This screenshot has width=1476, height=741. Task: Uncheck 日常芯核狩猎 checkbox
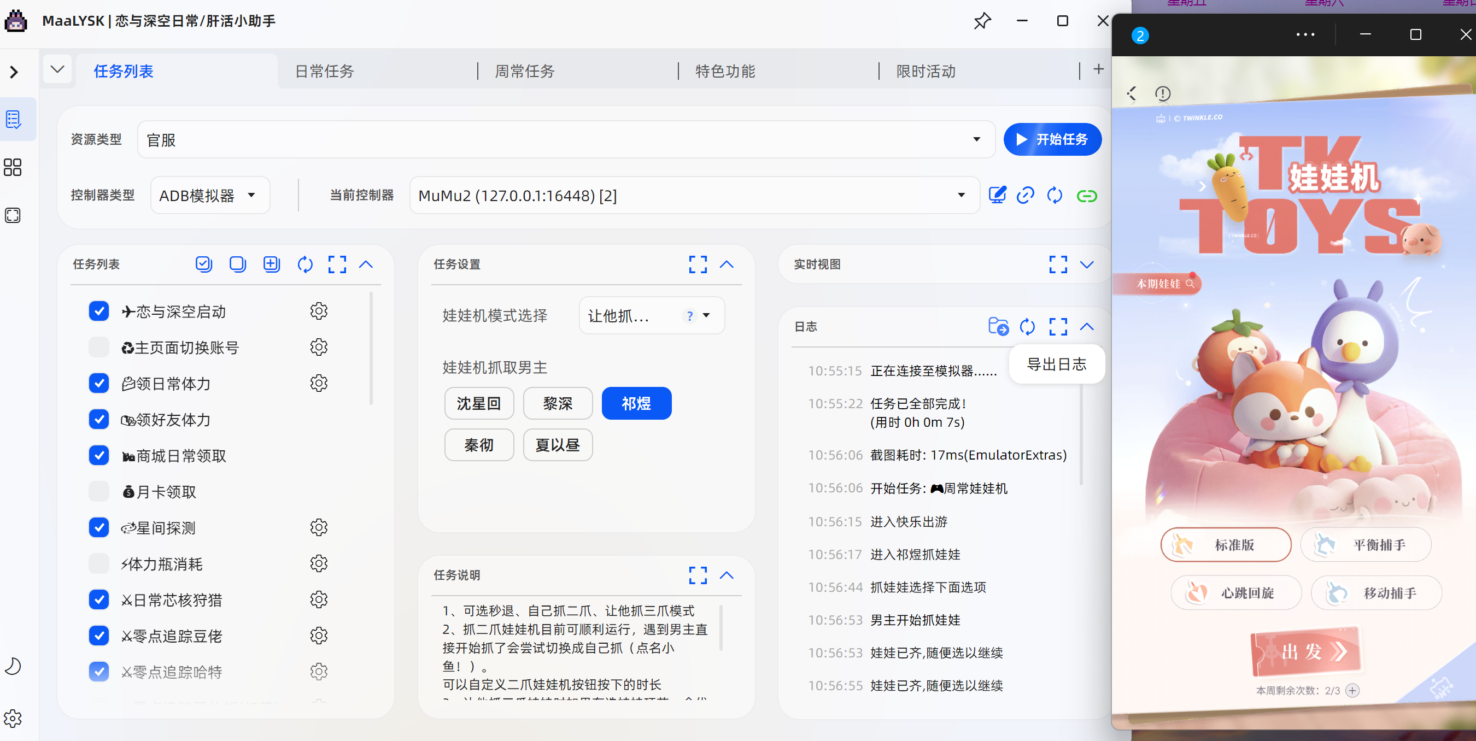tap(99, 599)
